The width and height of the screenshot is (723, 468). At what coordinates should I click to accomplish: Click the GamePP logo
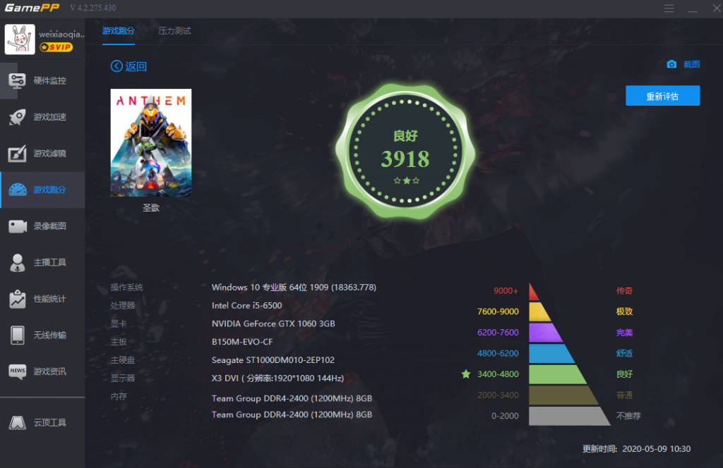(x=32, y=8)
